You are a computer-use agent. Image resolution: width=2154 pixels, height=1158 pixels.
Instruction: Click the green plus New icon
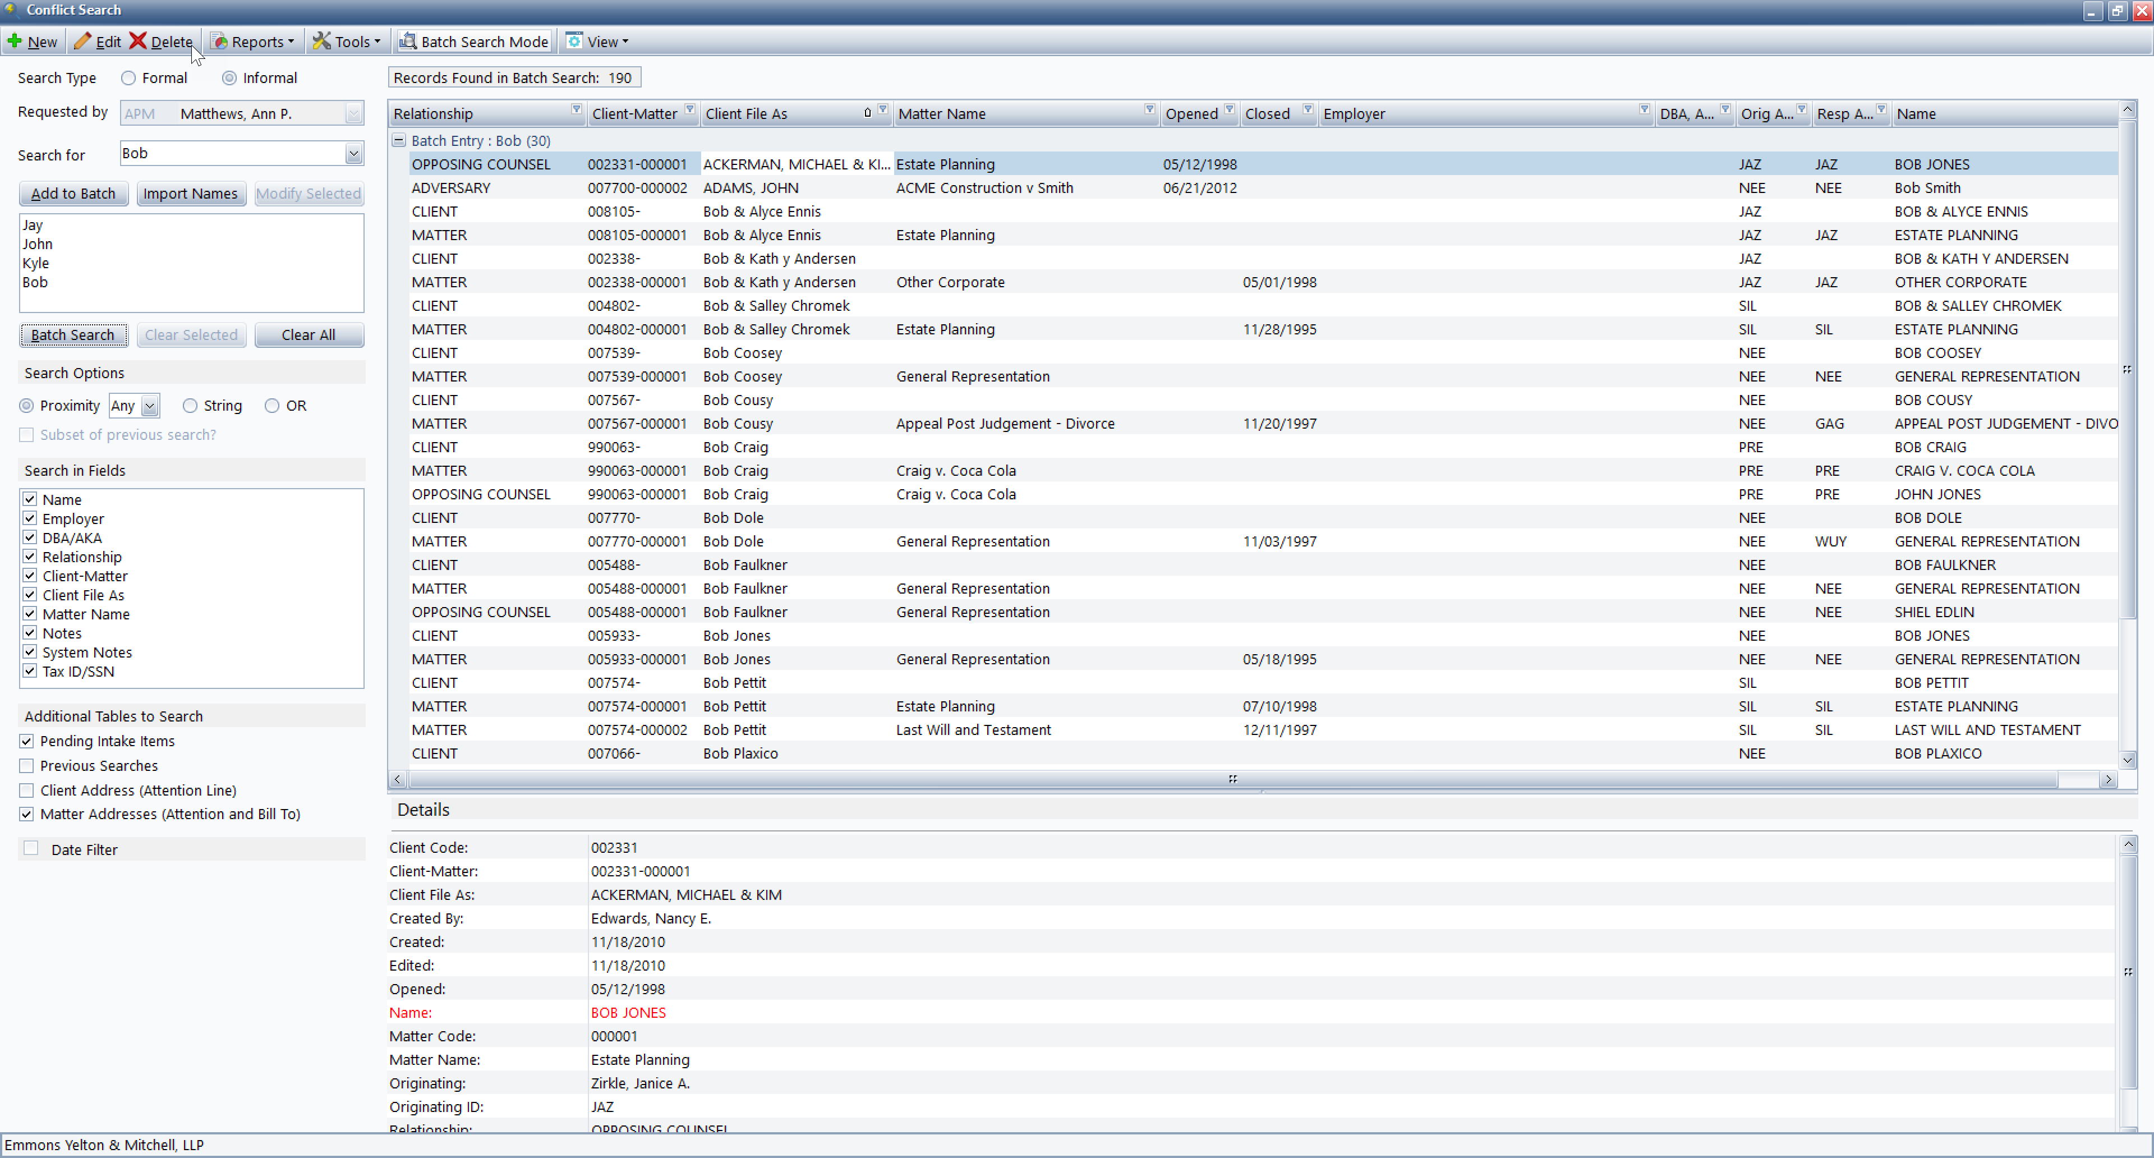[x=15, y=41]
